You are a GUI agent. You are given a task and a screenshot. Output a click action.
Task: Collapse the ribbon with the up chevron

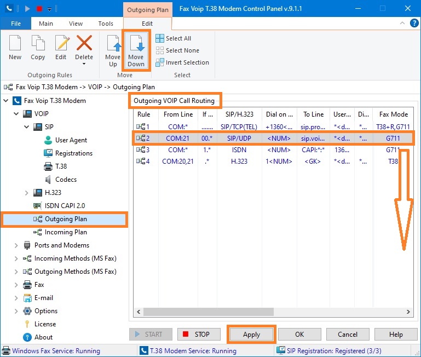(x=402, y=23)
